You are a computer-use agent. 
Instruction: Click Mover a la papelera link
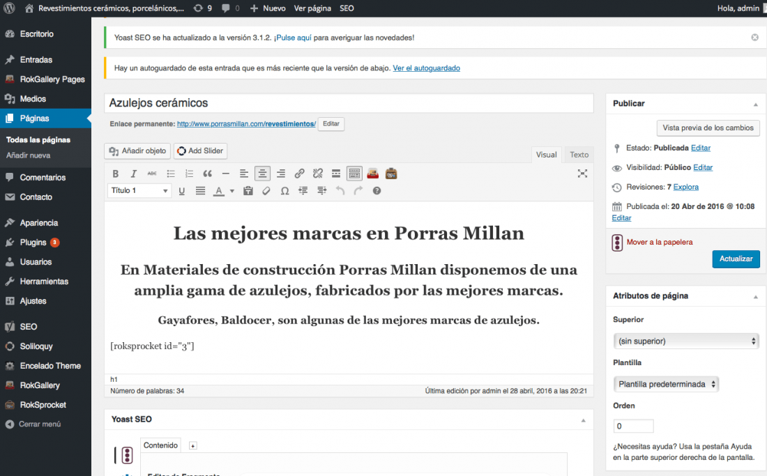pyautogui.click(x=660, y=243)
